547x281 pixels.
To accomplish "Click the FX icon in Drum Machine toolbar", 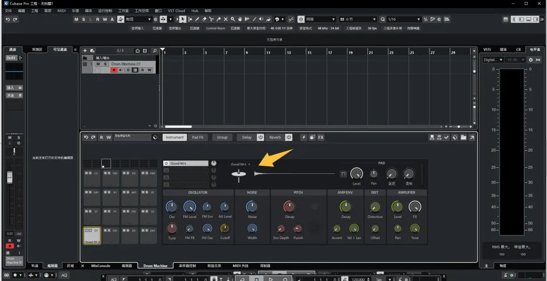I will tap(321, 137).
